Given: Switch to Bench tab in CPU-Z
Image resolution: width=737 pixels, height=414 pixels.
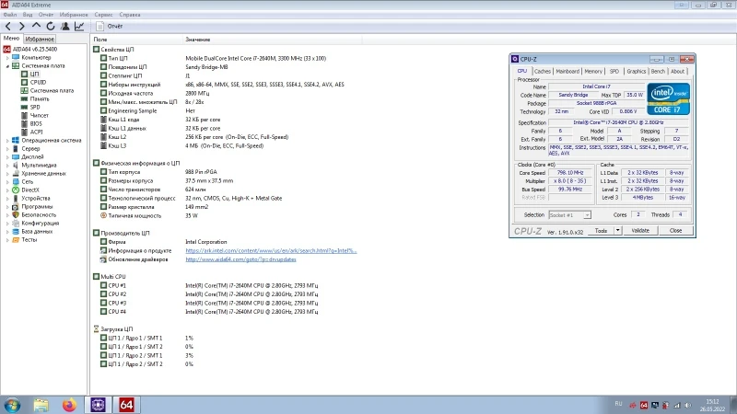Looking at the screenshot, I should pos(658,72).
